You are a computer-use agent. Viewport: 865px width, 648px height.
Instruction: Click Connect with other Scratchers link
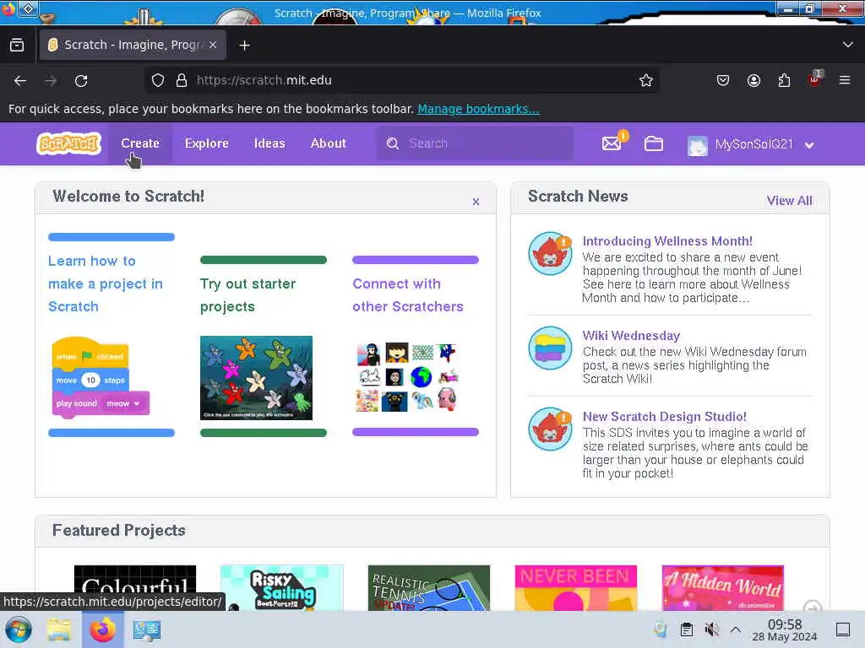(x=408, y=295)
